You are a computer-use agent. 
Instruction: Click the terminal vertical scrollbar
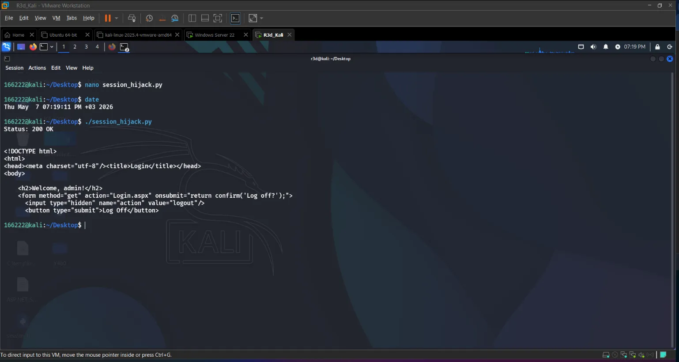click(672, 210)
